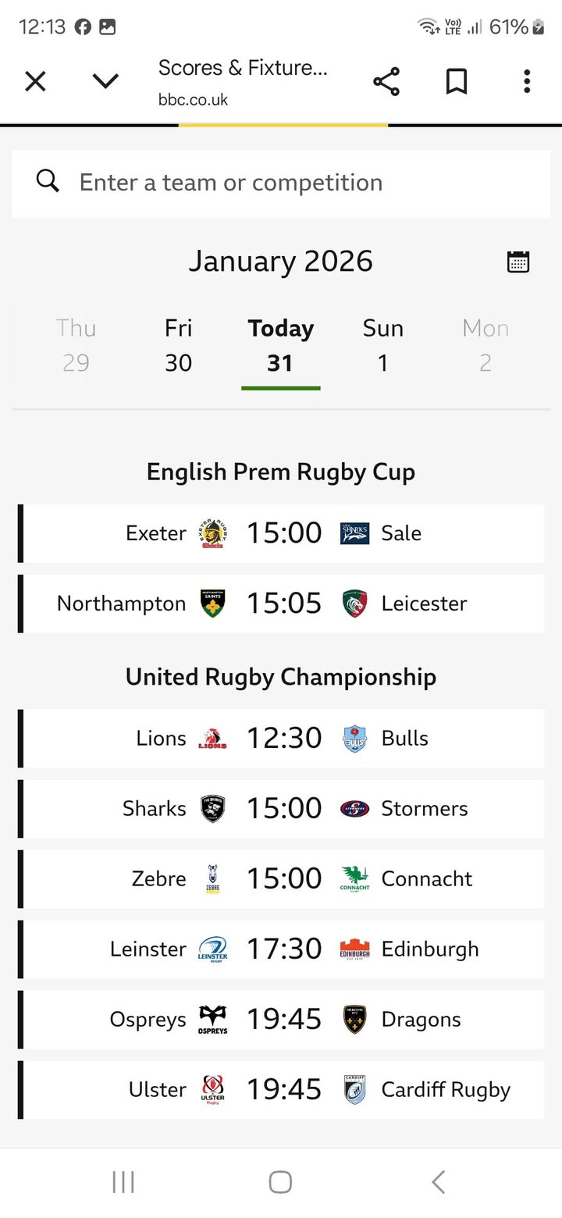
Task: Switch to the Sun 1 date tab
Action: click(382, 345)
